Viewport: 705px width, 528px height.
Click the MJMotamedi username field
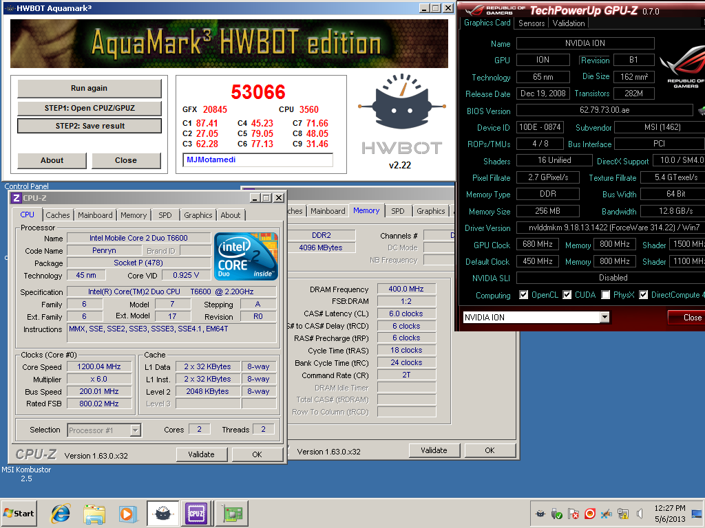click(x=257, y=159)
